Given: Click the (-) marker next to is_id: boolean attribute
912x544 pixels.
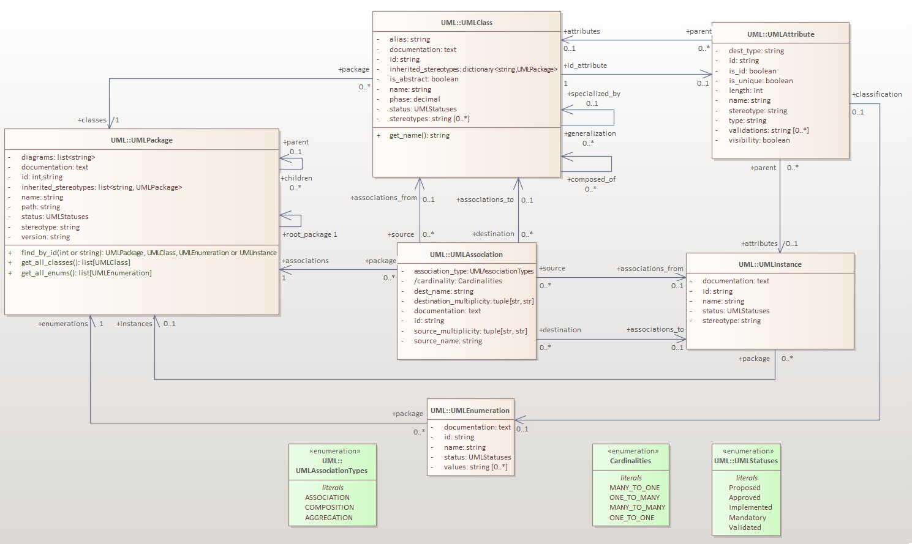Looking at the screenshot, I should click(716, 70).
